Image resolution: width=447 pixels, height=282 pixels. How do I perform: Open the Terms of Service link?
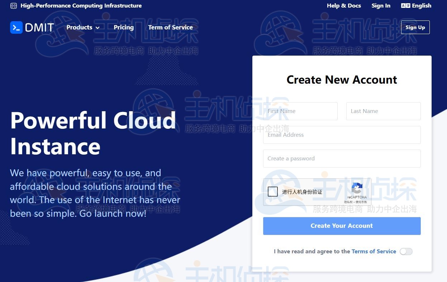[374, 252]
